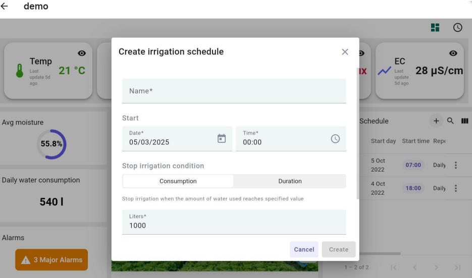Select the Consumption stop condition
This screenshot has width=472, height=278.
pos(178,181)
